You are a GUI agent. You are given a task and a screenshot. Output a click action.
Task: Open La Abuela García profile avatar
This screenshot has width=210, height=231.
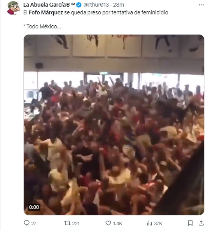[x=14, y=8]
